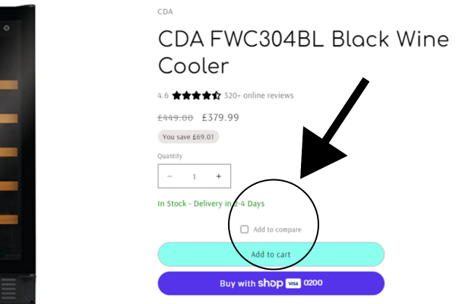Click the In Stock delivery message
This screenshot has height=304, width=456.
click(x=211, y=204)
